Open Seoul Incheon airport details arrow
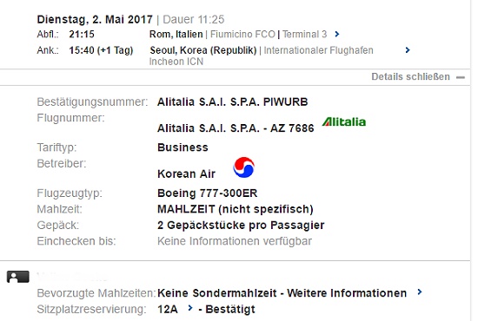The height and width of the screenshot is (321, 478). (408, 50)
